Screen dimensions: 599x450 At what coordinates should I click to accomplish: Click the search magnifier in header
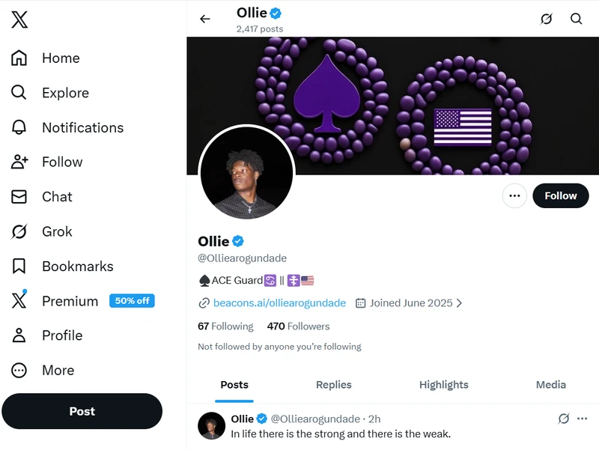(576, 19)
